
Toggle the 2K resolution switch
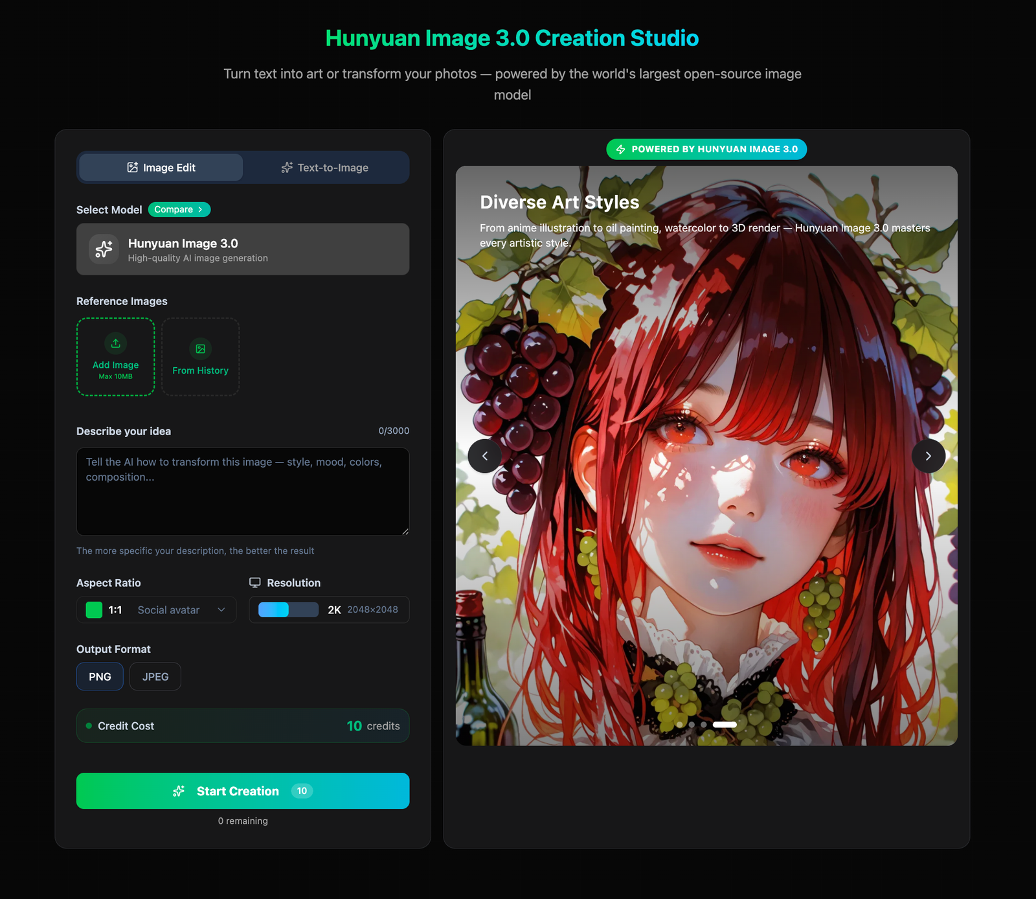288,609
